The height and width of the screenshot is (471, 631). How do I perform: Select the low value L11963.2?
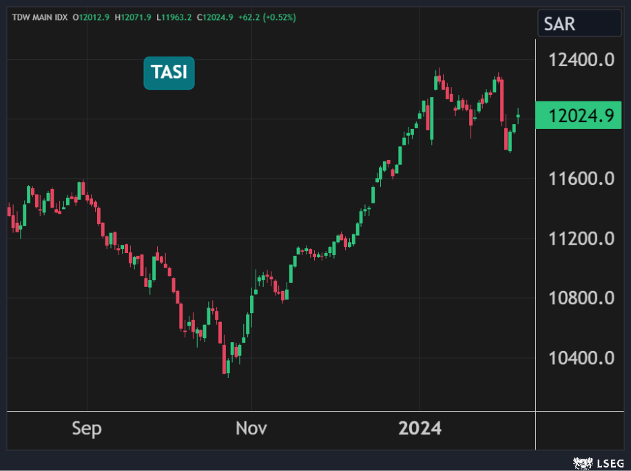click(x=174, y=17)
